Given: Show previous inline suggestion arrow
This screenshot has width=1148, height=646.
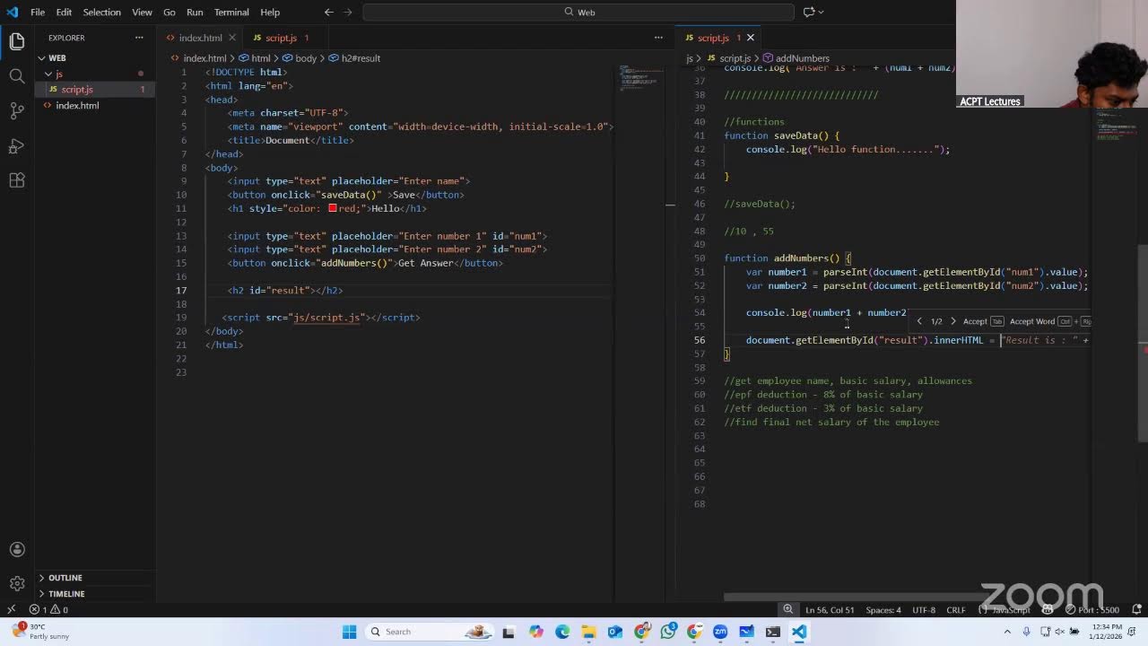Looking at the screenshot, I should (x=919, y=321).
